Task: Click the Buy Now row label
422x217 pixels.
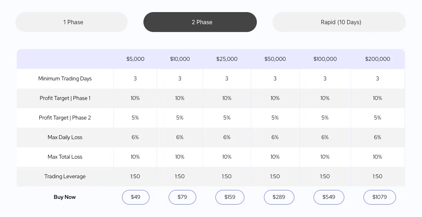Action: click(65, 197)
